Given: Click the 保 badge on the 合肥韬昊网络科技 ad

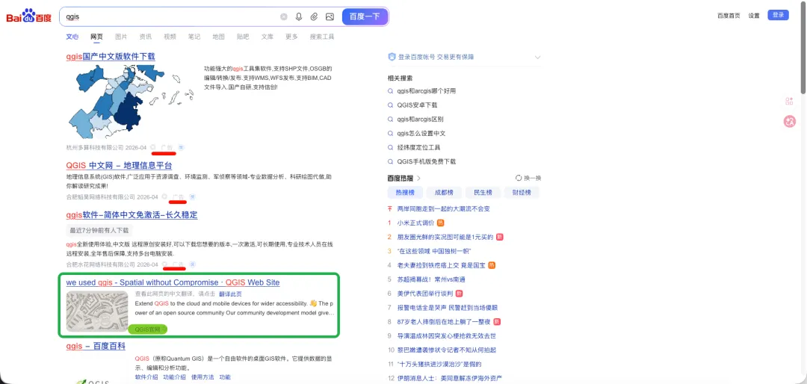Looking at the screenshot, I should (193, 196).
